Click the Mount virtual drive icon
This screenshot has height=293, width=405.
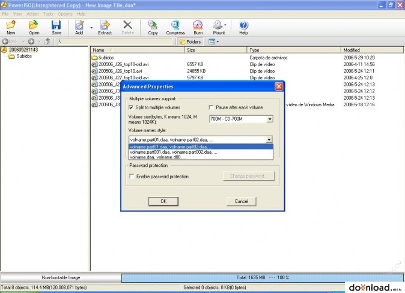pos(218,28)
